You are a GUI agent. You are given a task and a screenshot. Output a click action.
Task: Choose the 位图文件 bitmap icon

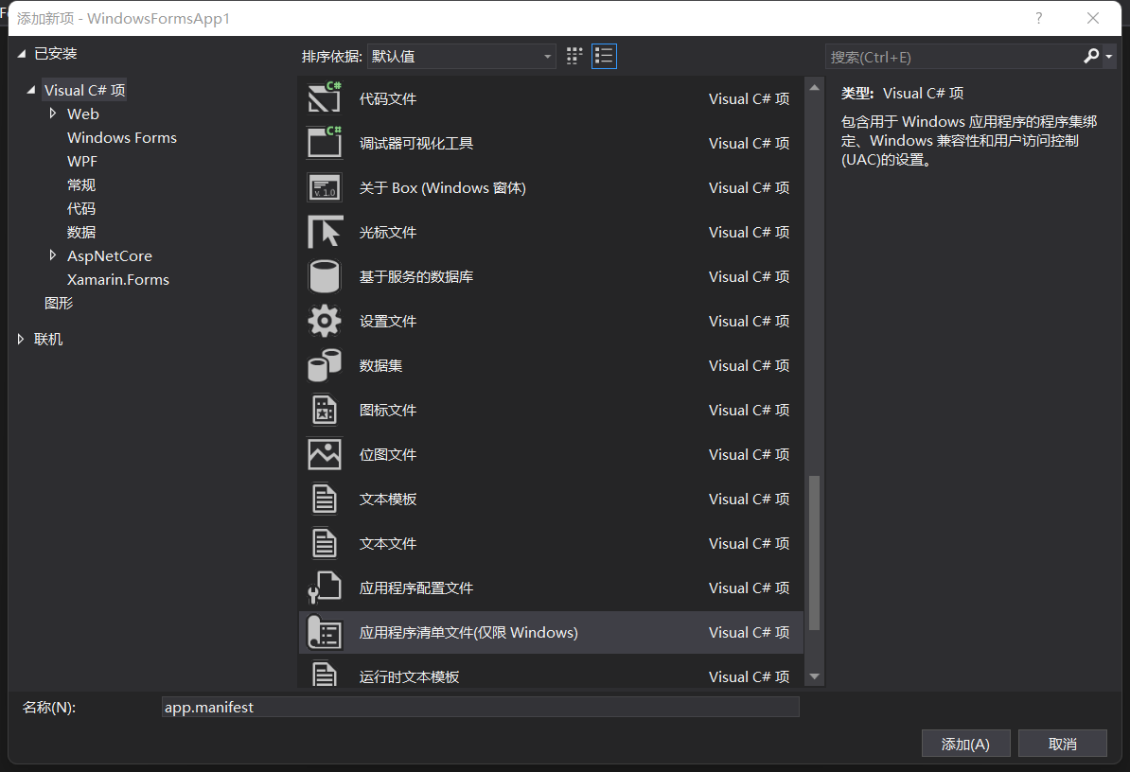(x=325, y=454)
